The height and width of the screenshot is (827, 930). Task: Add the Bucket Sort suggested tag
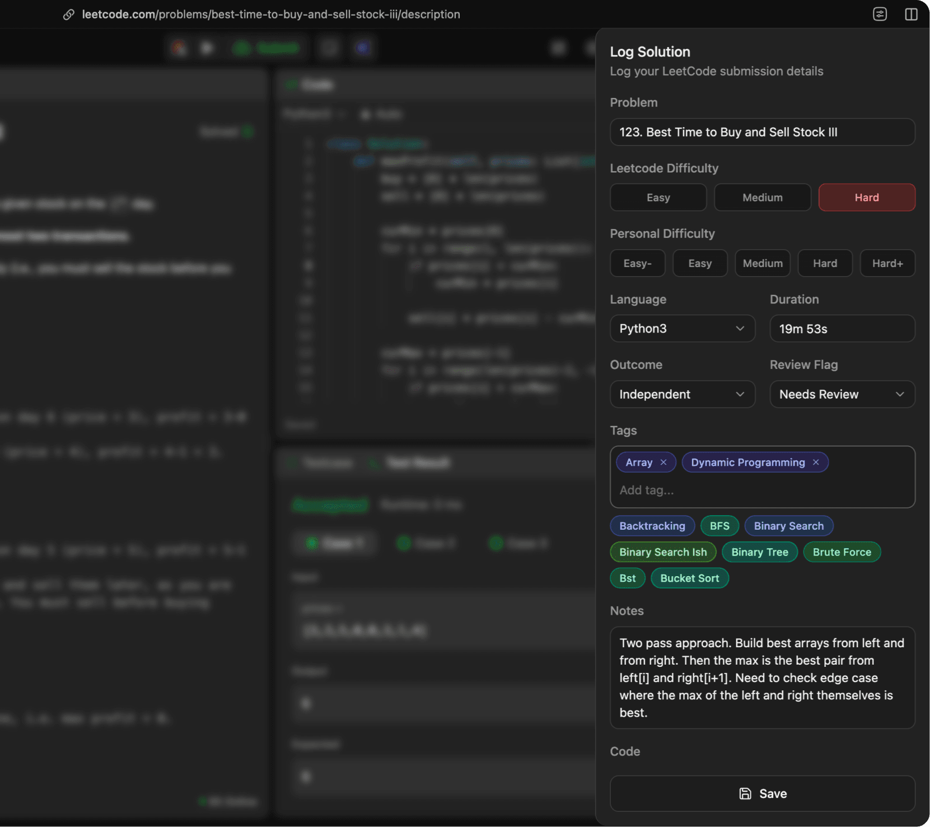pyautogui.click(x=690, y=578)
